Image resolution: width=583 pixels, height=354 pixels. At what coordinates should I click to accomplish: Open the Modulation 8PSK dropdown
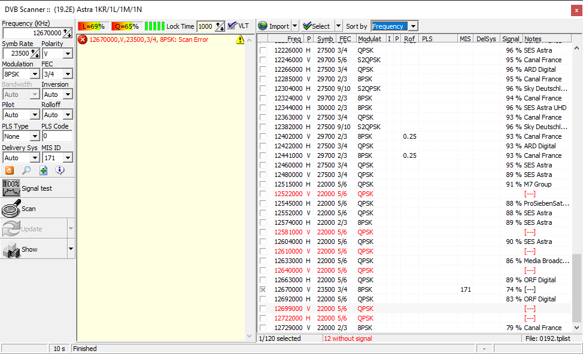pos(35,74)
